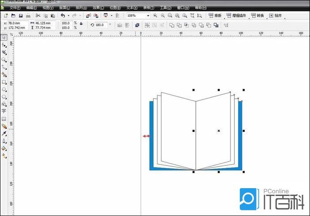Open a file with the folder icon
The image size is (310, 216).
(x=13, y=15)
